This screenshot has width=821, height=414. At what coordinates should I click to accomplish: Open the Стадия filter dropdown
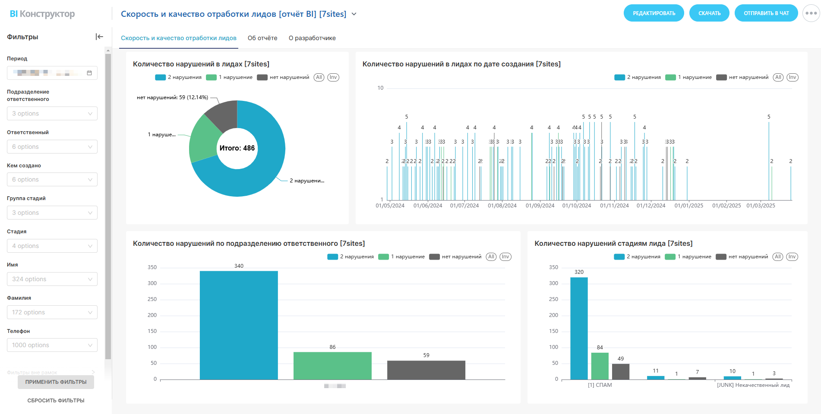(52, 246)
